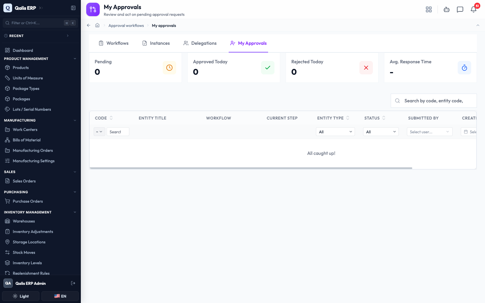Open Work Centers in sidebar

[x=40, y=130]
